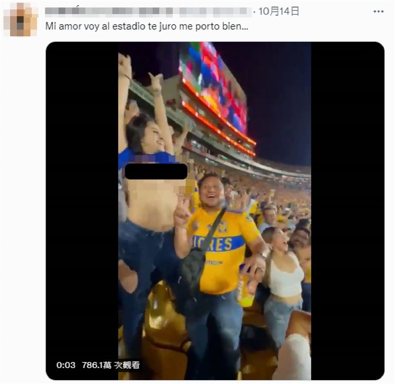Click the blurred profile avatar
The image size is (395, 384).
21,19
